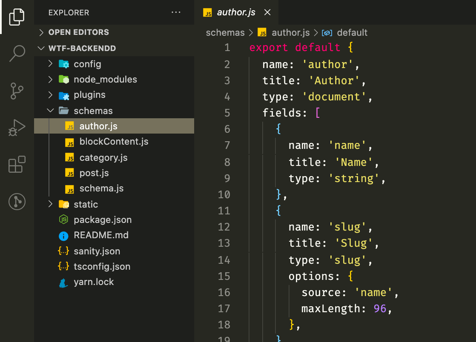Open the Run and Debug view
The height and width of the screenshot is (342, 476).
click(x=17, y=128)
